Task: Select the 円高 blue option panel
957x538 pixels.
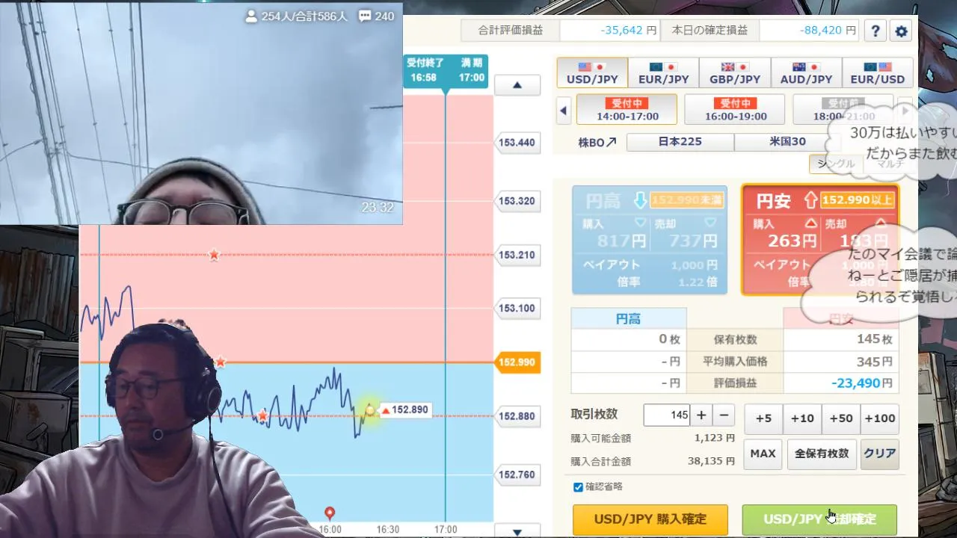Action: pyautogui.click(x=650, y=240)
